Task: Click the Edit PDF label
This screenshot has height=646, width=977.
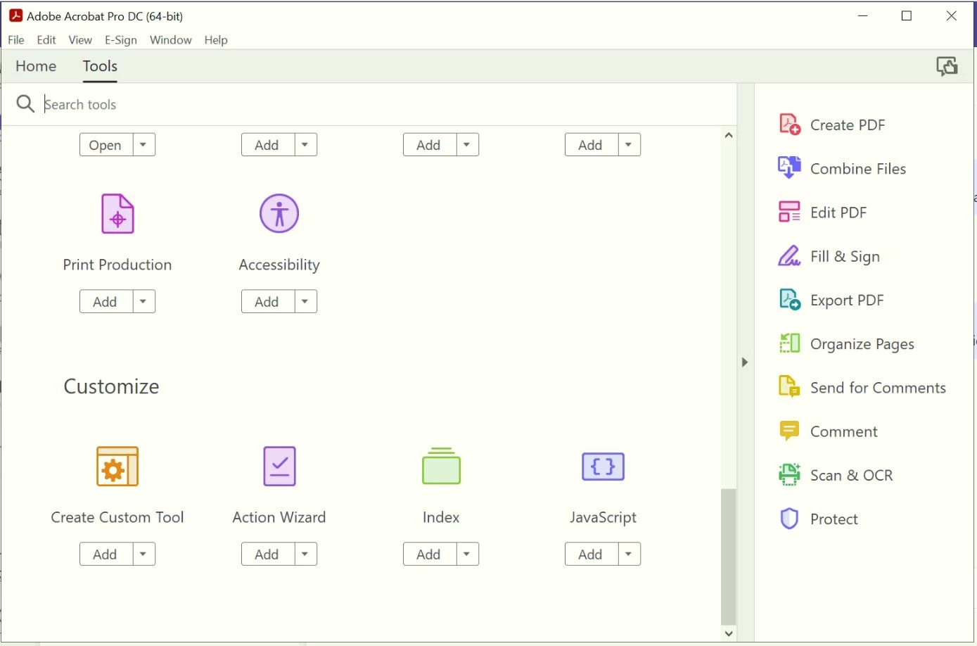Action: 838,213
